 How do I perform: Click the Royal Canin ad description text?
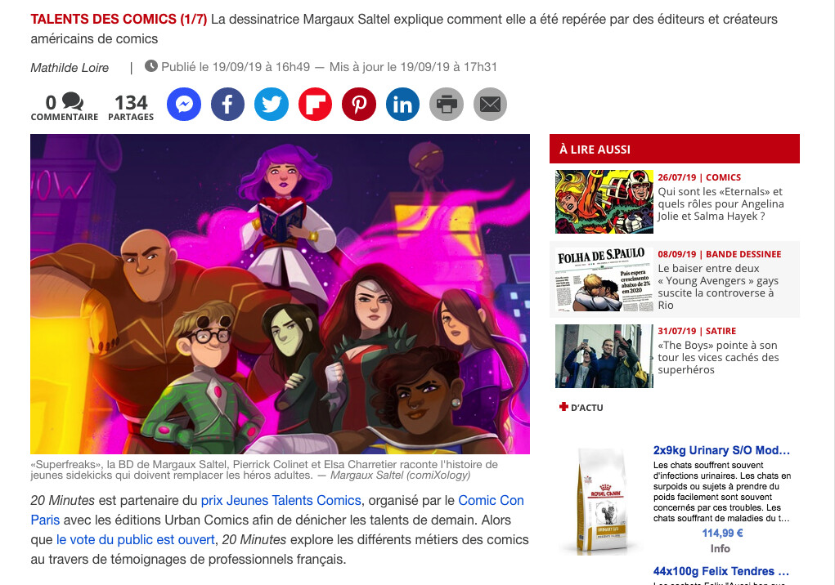point(722,491)
